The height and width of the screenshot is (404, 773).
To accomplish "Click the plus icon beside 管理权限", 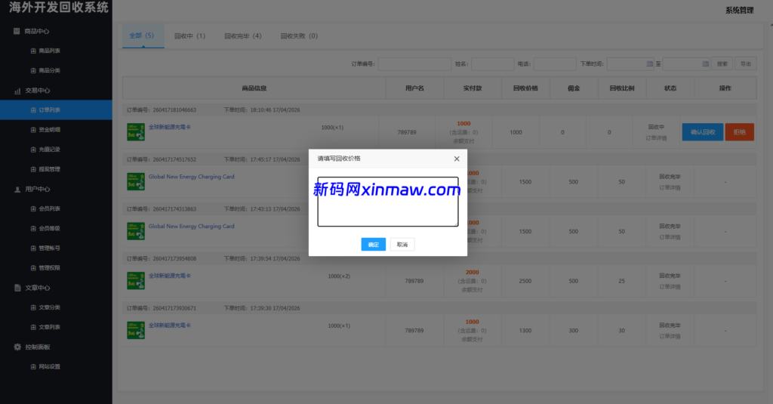I will tap(33, 268).
